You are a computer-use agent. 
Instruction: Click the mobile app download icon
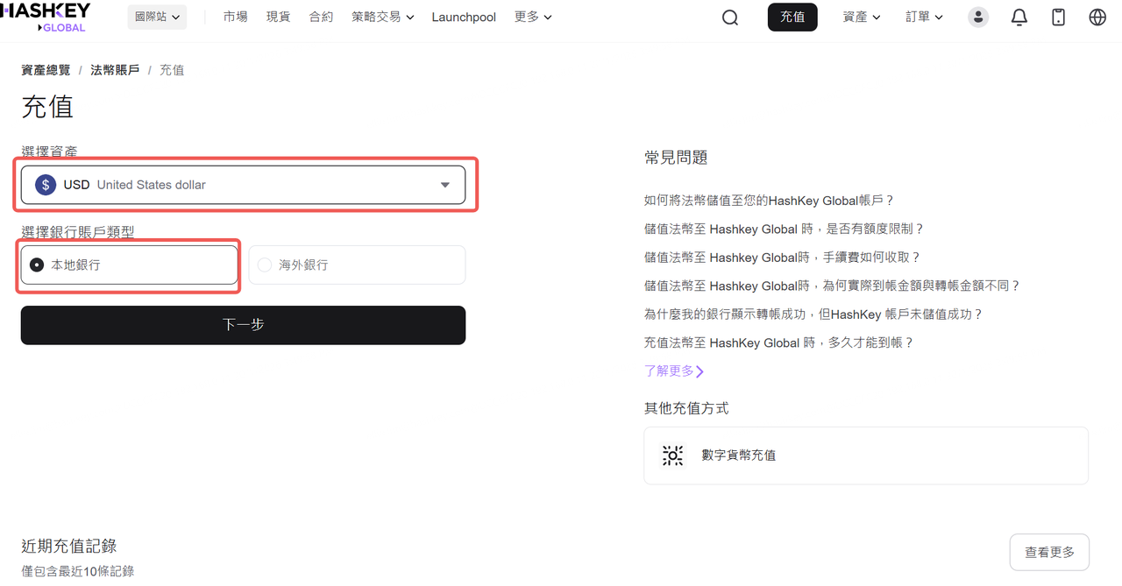point(1058,18)
